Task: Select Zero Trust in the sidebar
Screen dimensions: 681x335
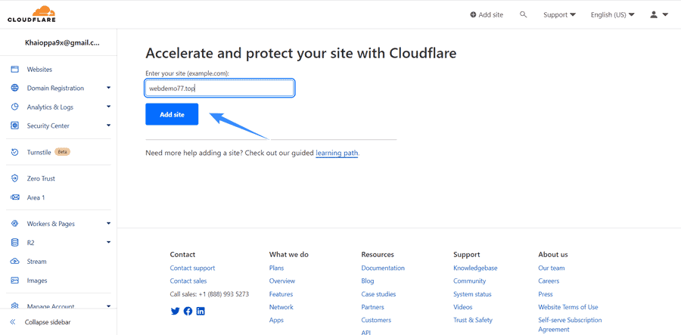Action: coord(41,178)
